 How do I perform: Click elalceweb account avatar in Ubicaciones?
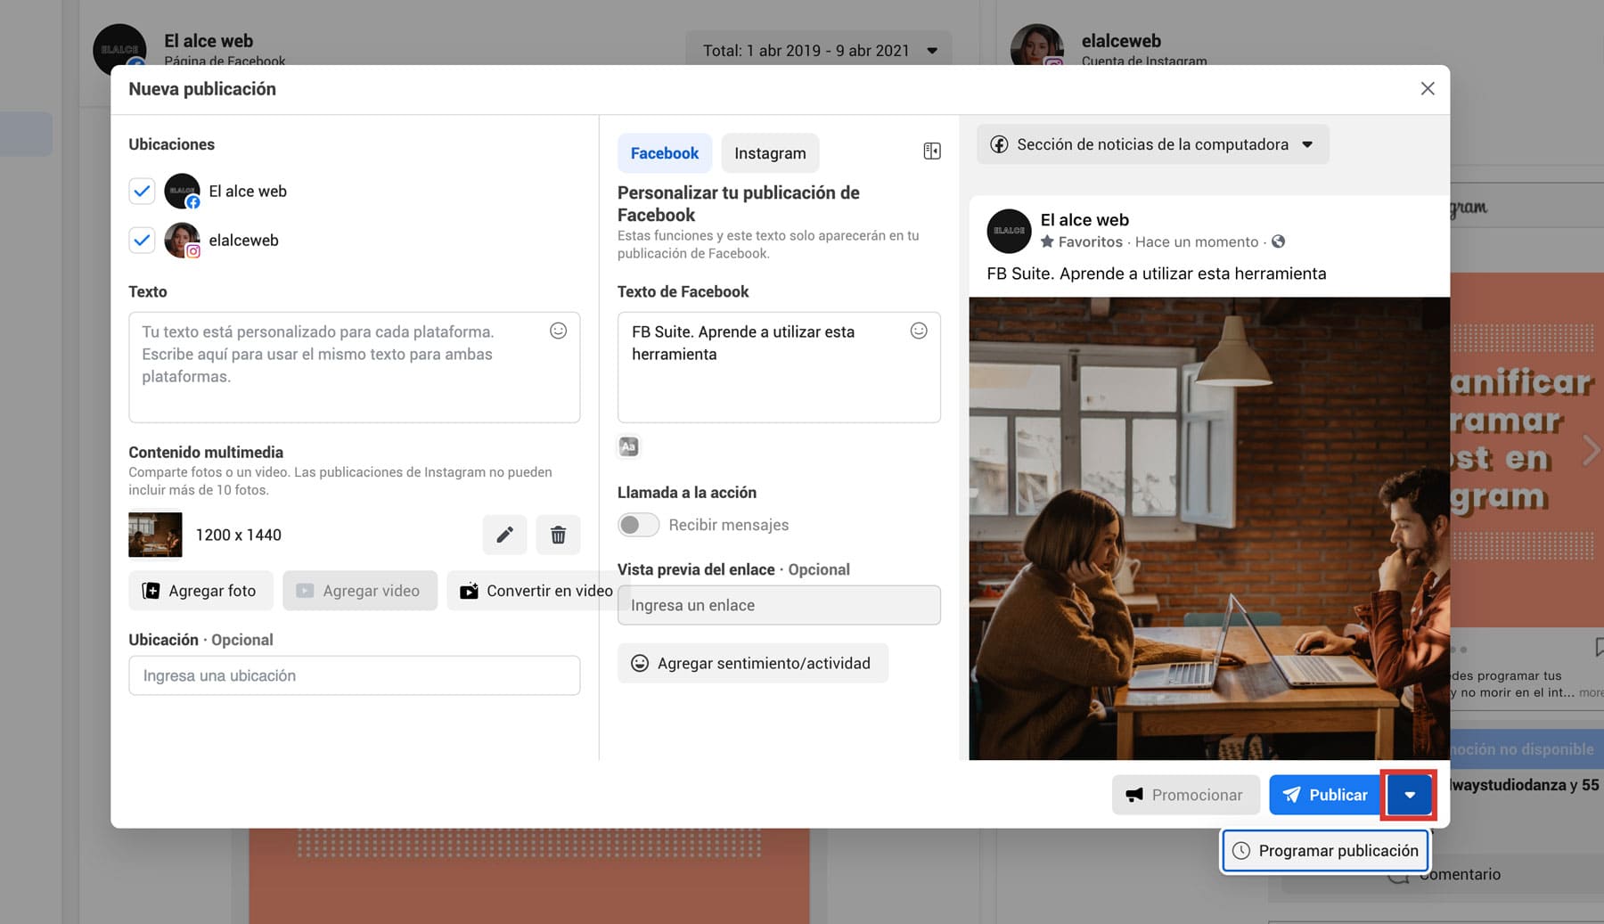pos(182,241)
